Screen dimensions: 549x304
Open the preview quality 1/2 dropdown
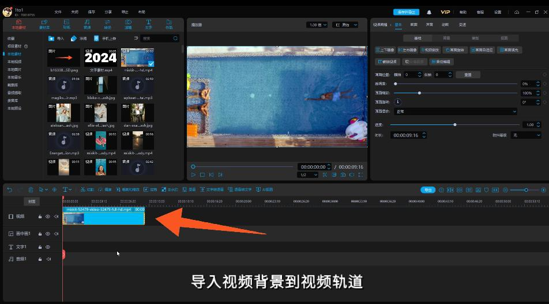(308, 174)
